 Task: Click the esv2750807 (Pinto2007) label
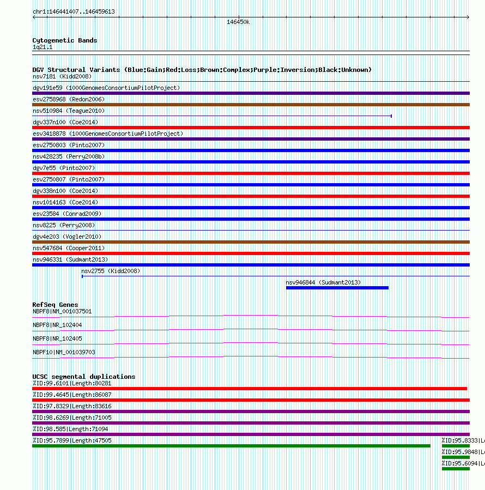(69, 180)
